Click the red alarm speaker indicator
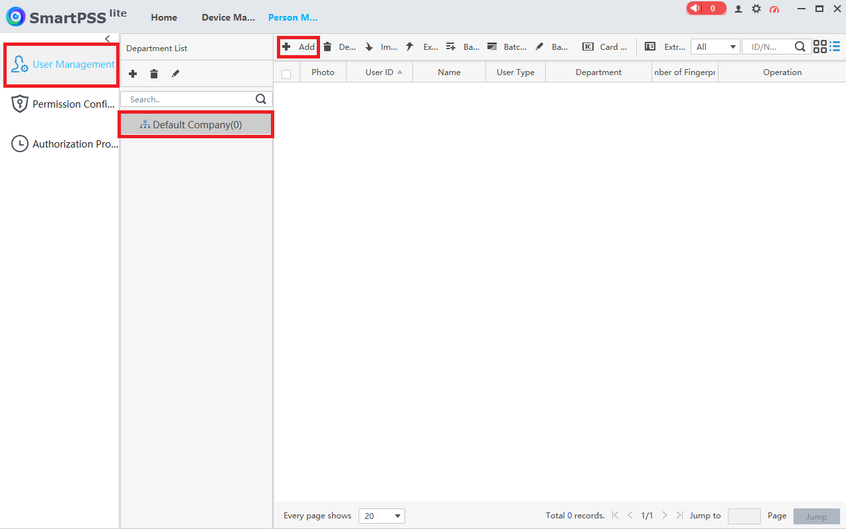Image resolution: width=846 pixels, height=529 pixels. (x=706, y=9)
